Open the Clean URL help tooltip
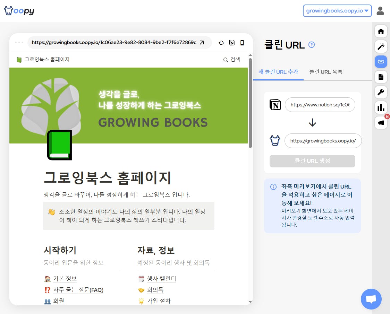Image resolution: width=390 pixels, height=314 pixels. click(x=311, y=44)
